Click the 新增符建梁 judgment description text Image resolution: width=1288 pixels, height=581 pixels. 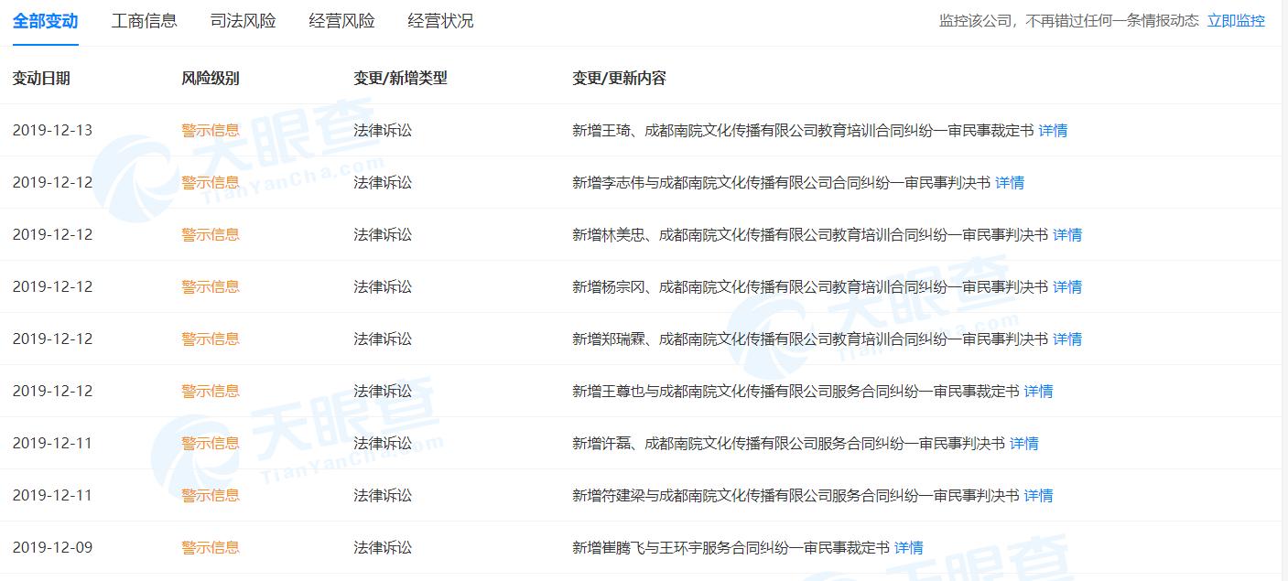[796, 496]
